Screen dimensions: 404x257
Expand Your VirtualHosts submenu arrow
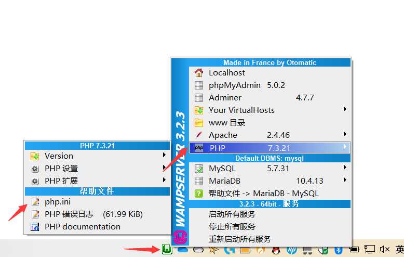tap(345, 109)
